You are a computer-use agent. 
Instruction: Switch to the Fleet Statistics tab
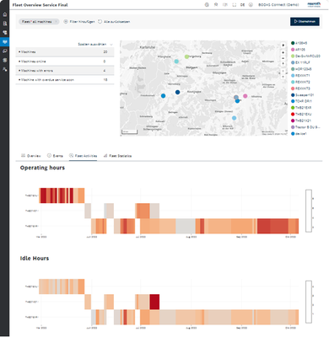coord(117,156)
